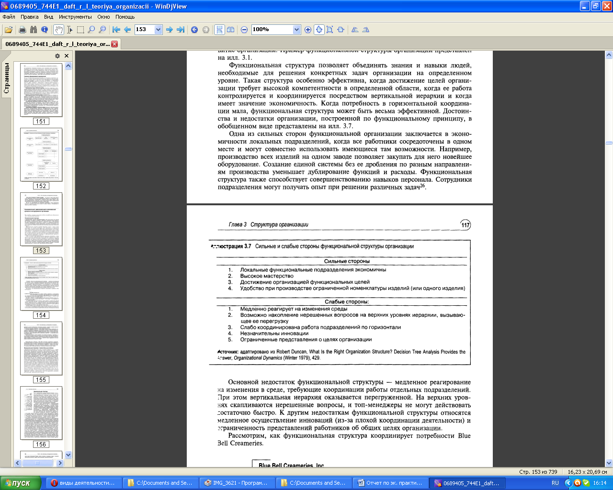This screenshot has height=490, width=613.
Task: Click the RU language indicator in tray
Action: point(555,483)
